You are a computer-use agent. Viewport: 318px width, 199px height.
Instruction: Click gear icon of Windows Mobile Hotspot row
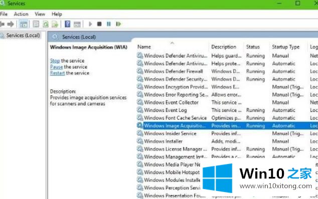pos(140,172)
